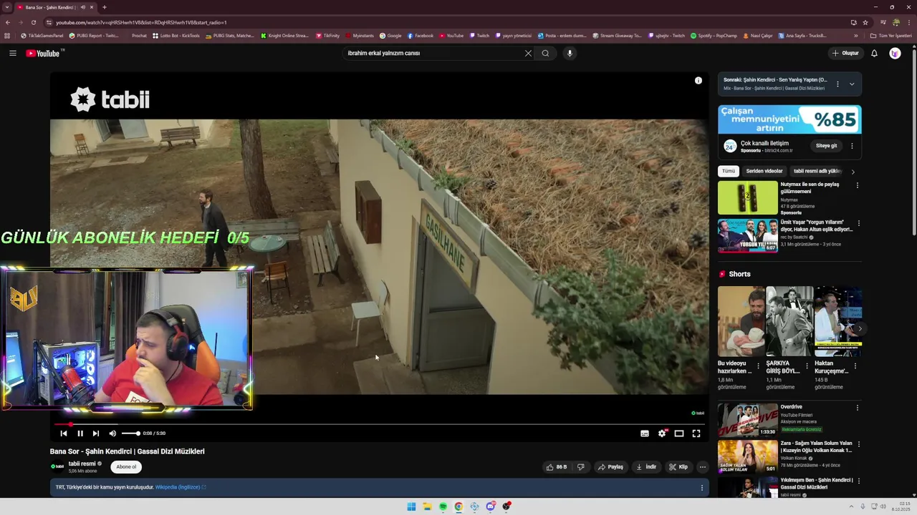Viewport: 917px width, 515px height.
Task: Open File Explorer from the taskbar
Action: tap(427, 506)
